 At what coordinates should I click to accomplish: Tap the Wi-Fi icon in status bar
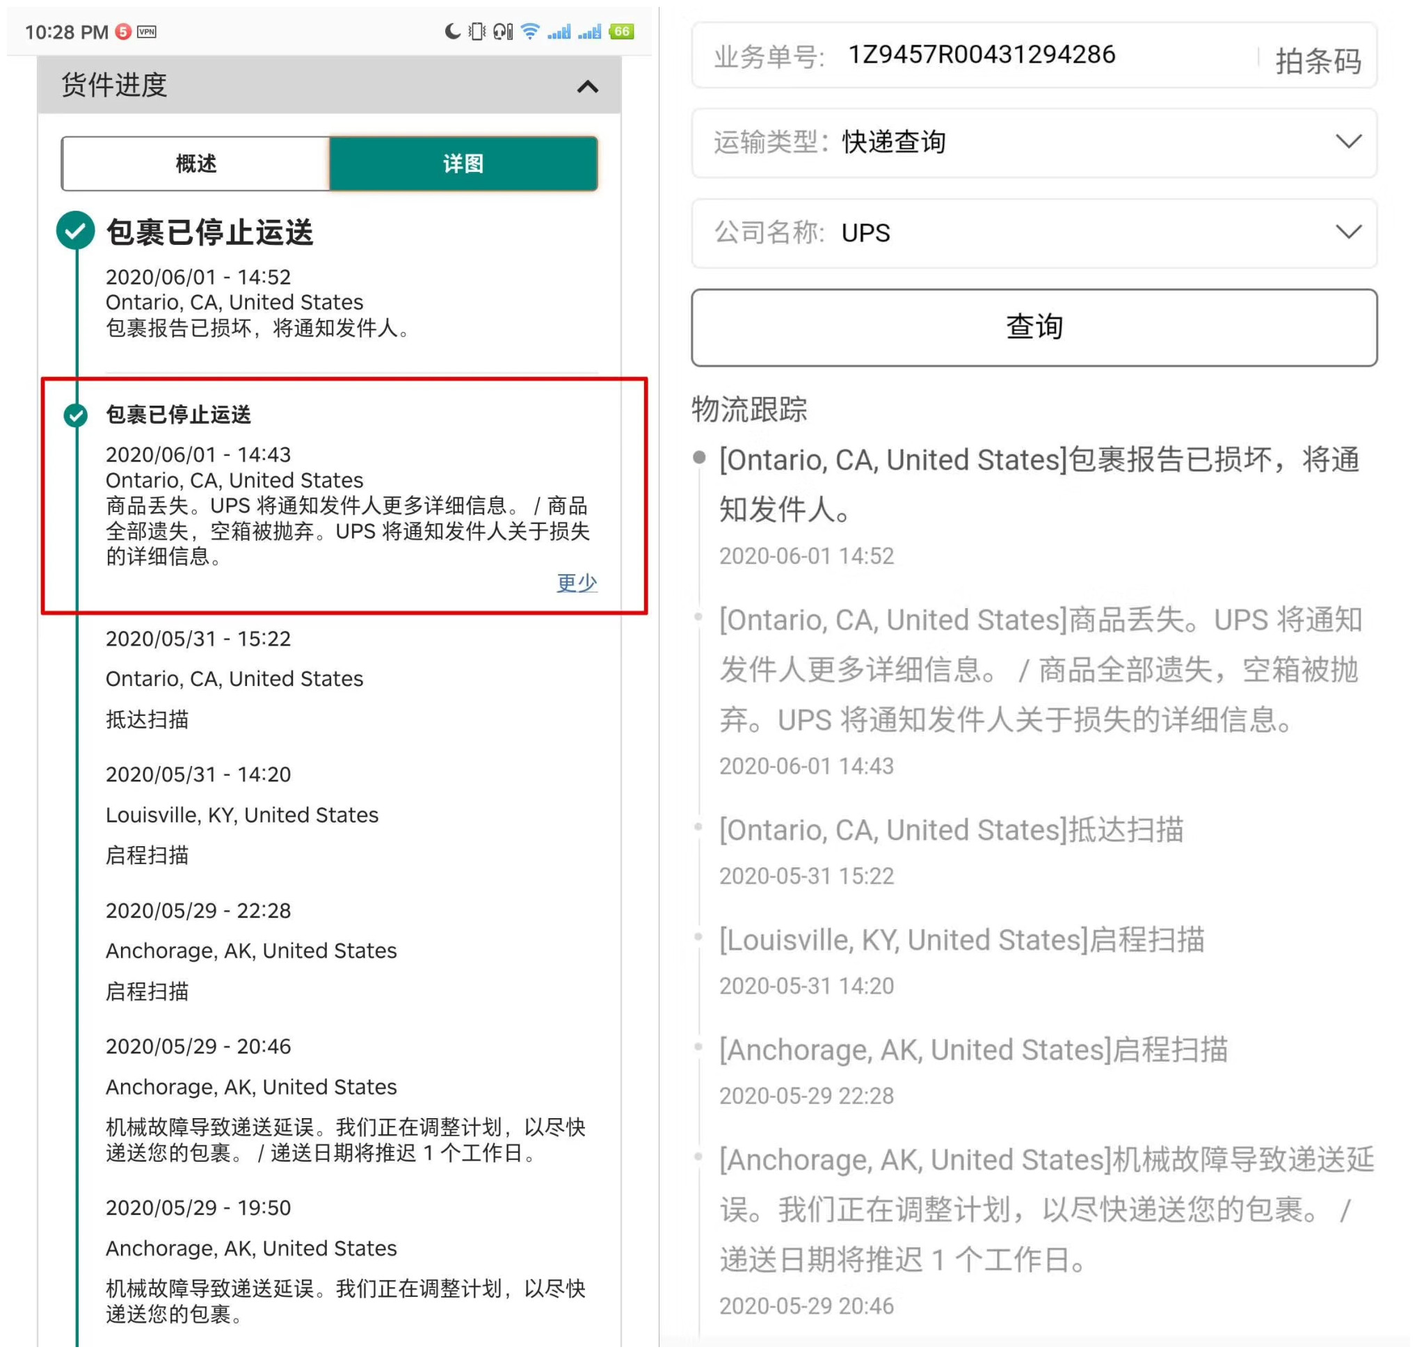[x=530, y=32]
